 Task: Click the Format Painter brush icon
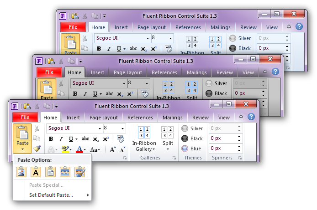pos(37,149)
